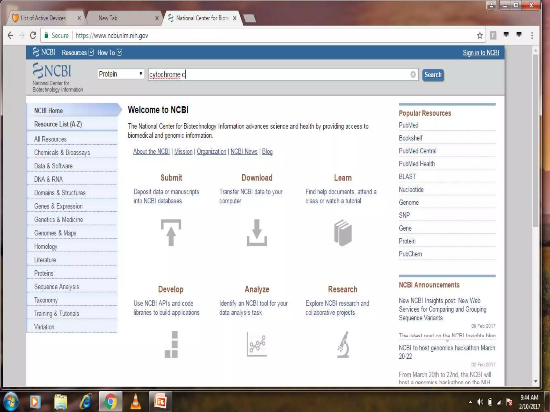550x412 pixels.
Task: Click the blue Search button
Action: tap(433, 75)
